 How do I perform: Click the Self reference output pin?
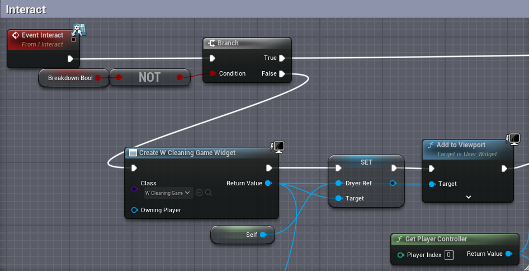click(262, 235)
